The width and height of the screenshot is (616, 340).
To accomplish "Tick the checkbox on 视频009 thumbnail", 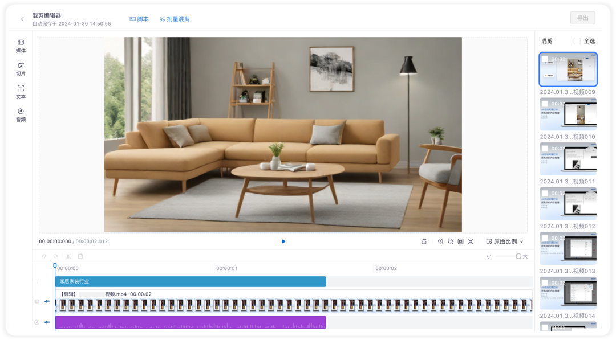I will click(x=545, y=59).
